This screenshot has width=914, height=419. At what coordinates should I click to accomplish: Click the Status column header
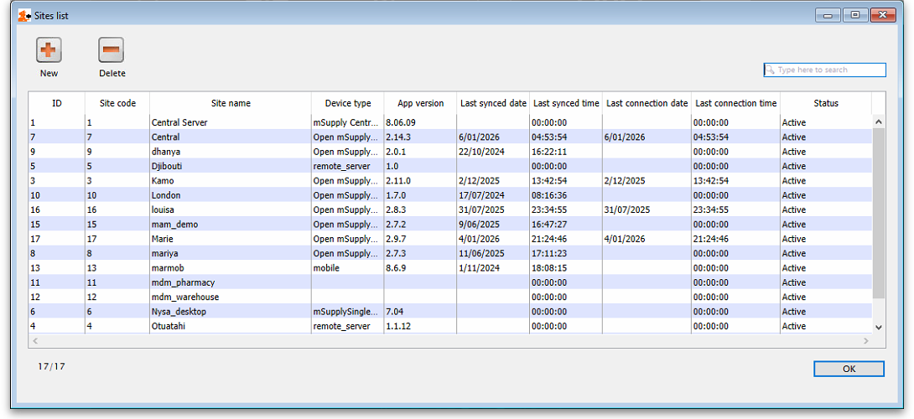825,103
